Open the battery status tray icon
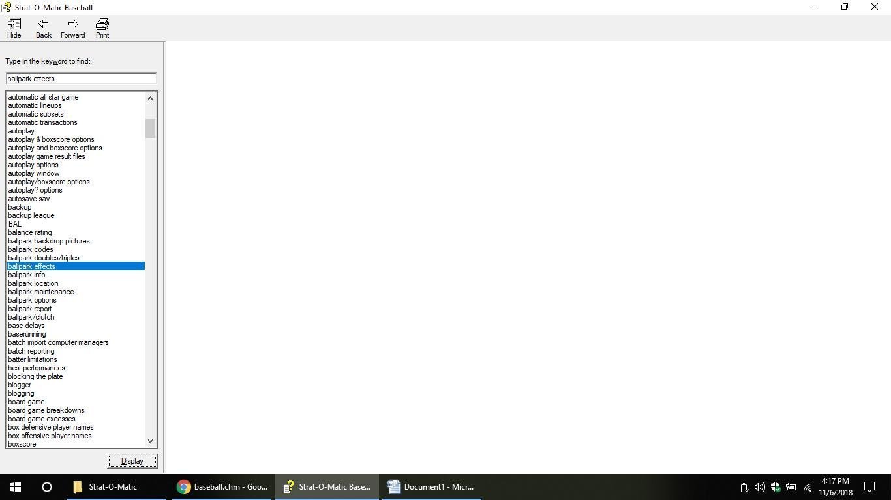This screenshot has width=891, height=500. point(791,487)
